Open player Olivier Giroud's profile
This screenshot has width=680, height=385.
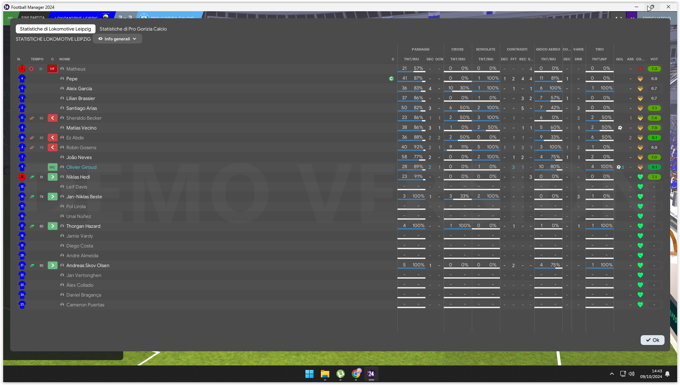click(81, 167)
